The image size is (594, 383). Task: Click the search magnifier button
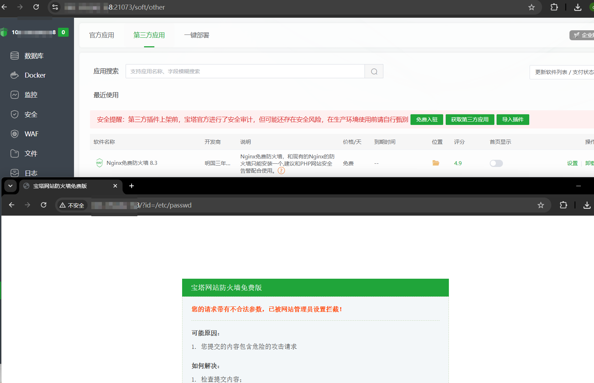[x=374, y=72]
